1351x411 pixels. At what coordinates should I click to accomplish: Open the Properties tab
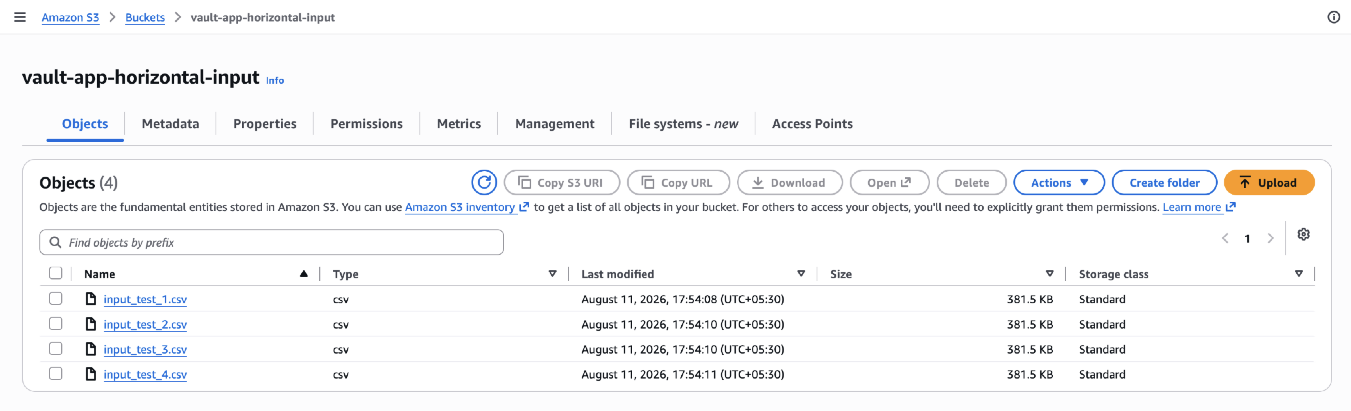click(265, 124)
